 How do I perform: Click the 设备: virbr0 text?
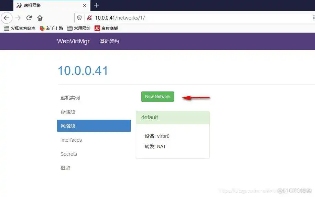point(157,136)
